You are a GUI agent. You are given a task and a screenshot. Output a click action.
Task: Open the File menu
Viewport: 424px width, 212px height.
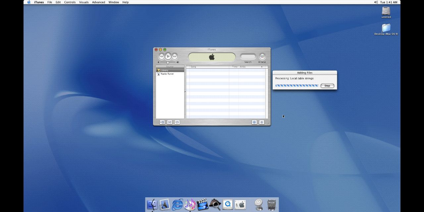[x=50, y=2]
